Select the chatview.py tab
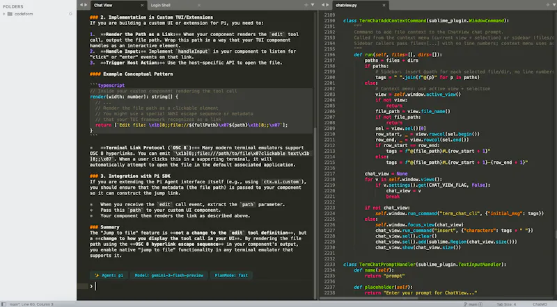 pyautogui.click(x=346, y=6)
